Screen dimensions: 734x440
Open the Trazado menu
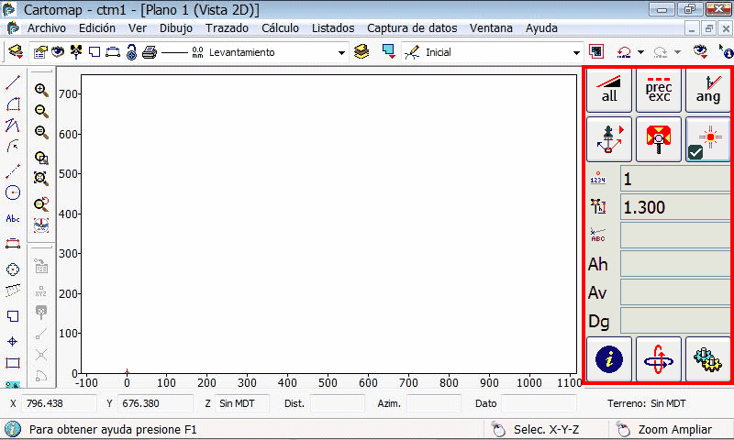[x=227, y=28]
